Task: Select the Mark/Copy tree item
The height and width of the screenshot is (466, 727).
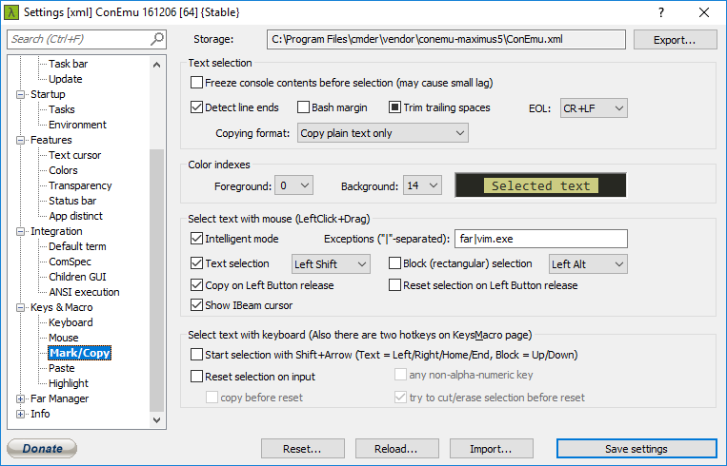Action: (x=80, y=354)
